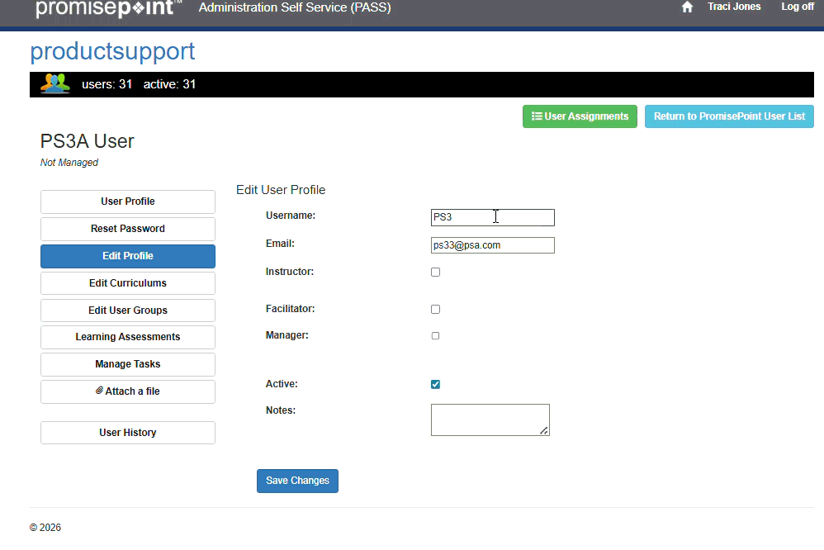Toggle the Instructor checkbox
This screenshot has width=824, height=550.
click(x=435, y=272)
